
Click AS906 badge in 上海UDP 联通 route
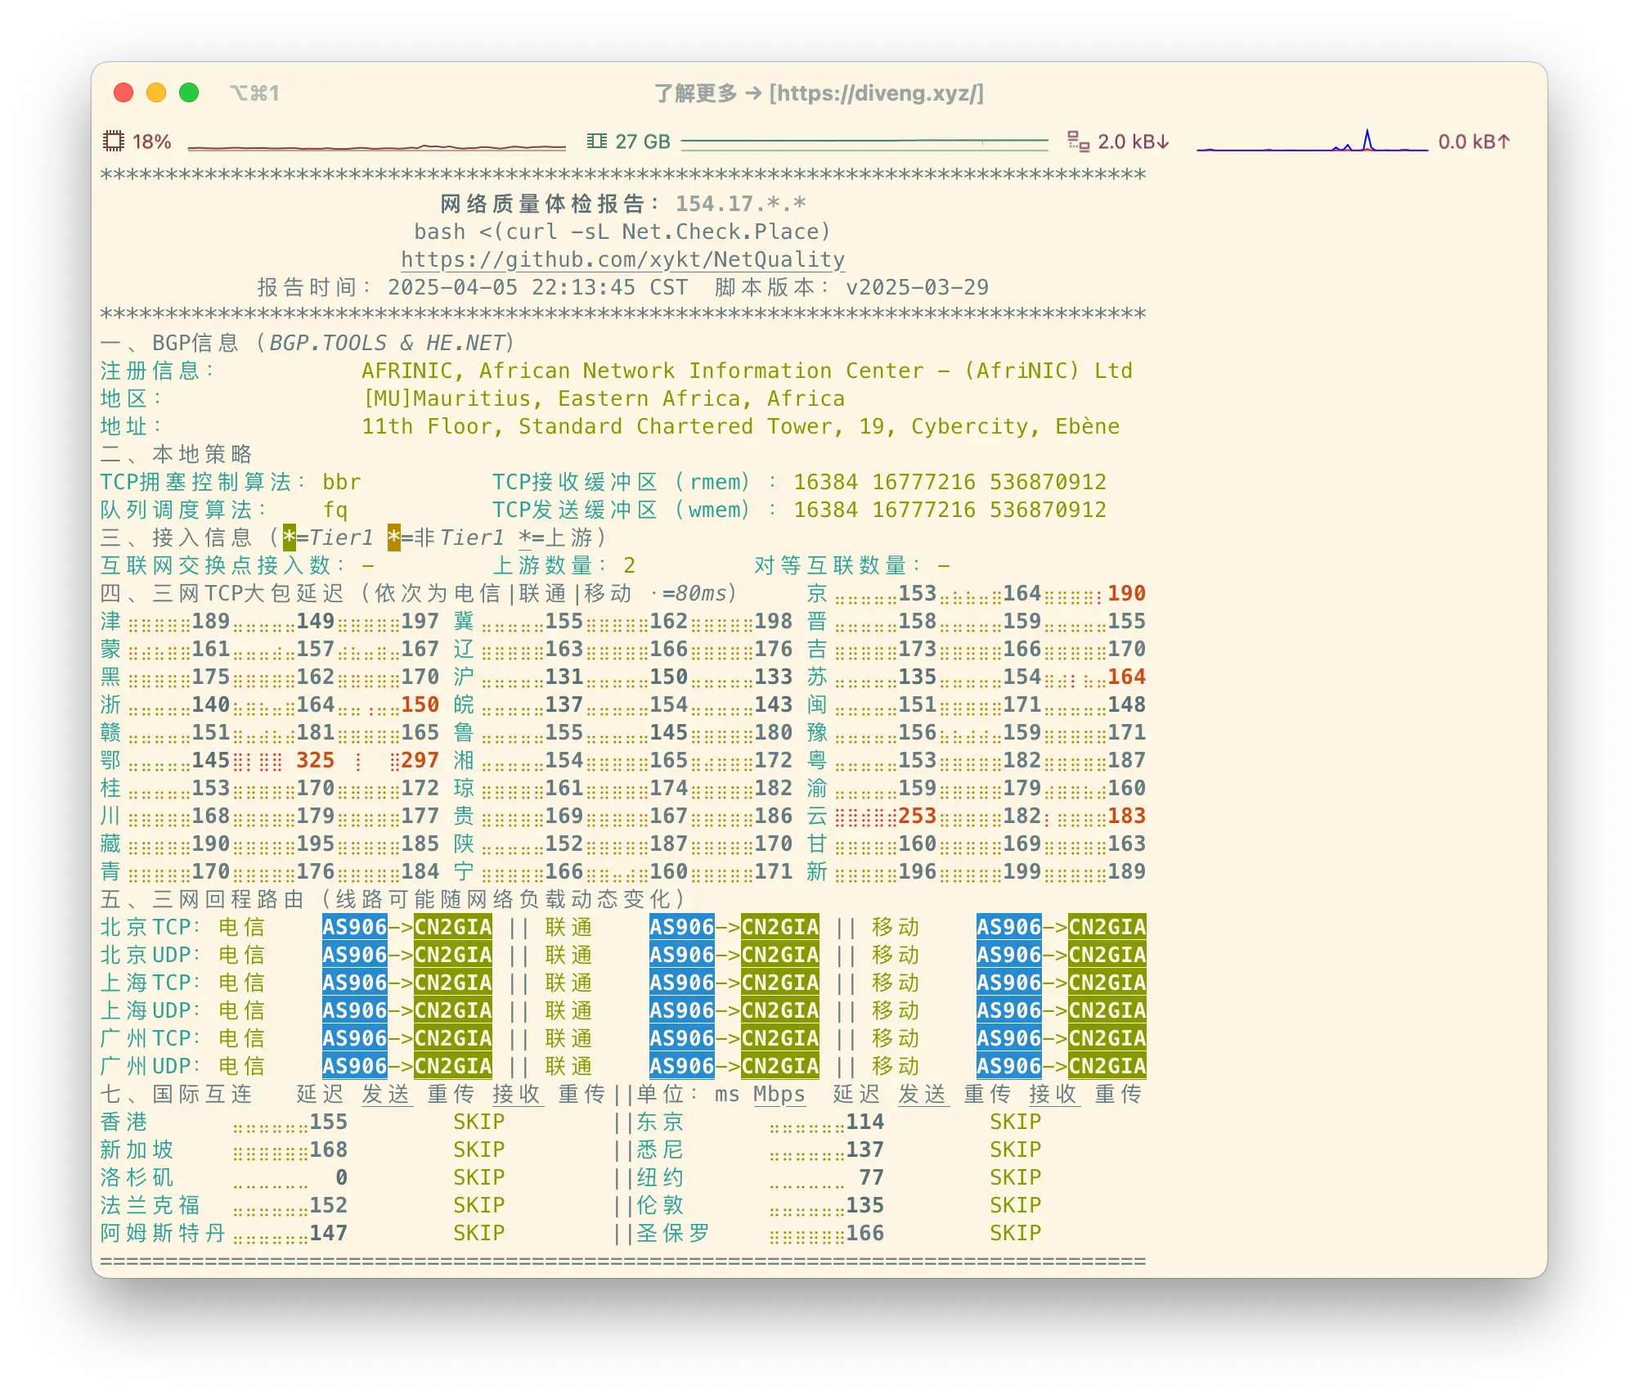click(x=682, y=1010)
